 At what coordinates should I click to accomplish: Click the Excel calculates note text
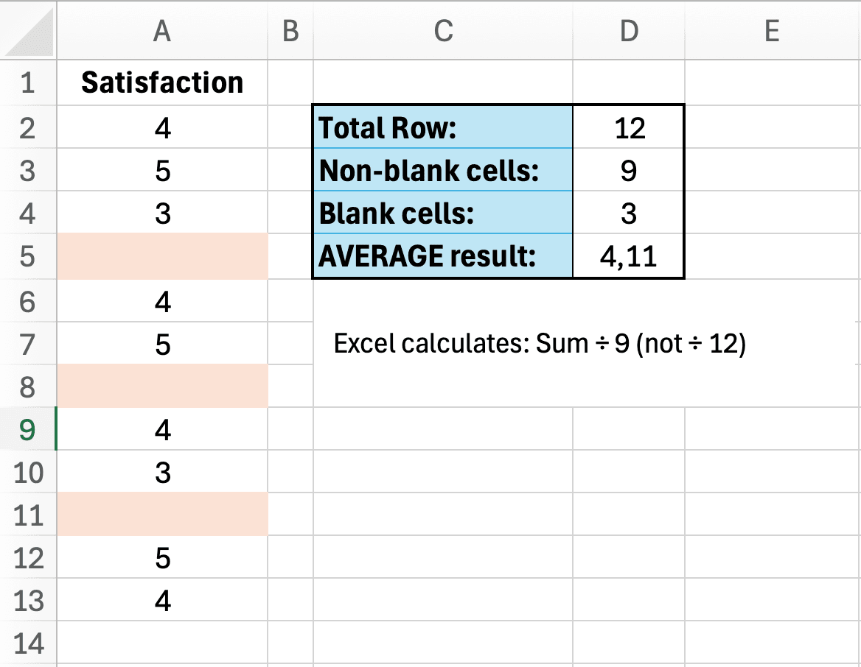coord(540,344)
